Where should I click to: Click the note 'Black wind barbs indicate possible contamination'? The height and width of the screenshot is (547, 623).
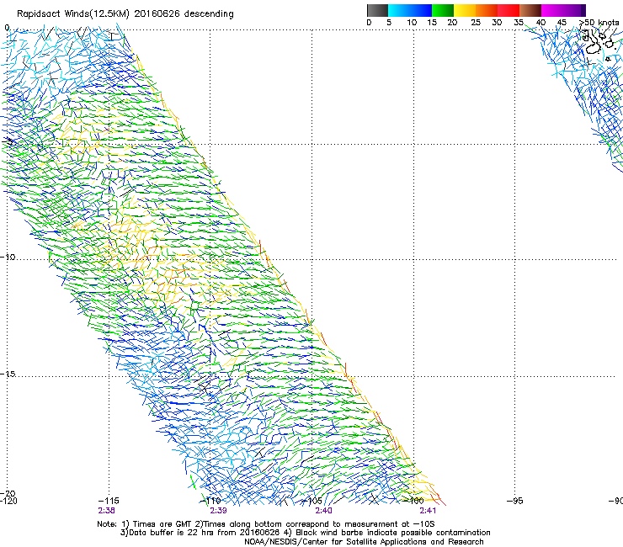pos(392,533)
